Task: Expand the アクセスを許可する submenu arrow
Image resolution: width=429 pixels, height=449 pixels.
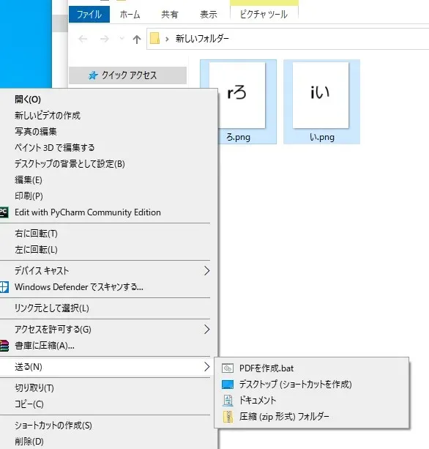Action: 206,330
